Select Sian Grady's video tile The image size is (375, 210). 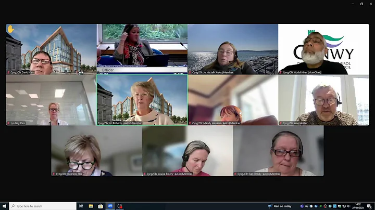278,151
